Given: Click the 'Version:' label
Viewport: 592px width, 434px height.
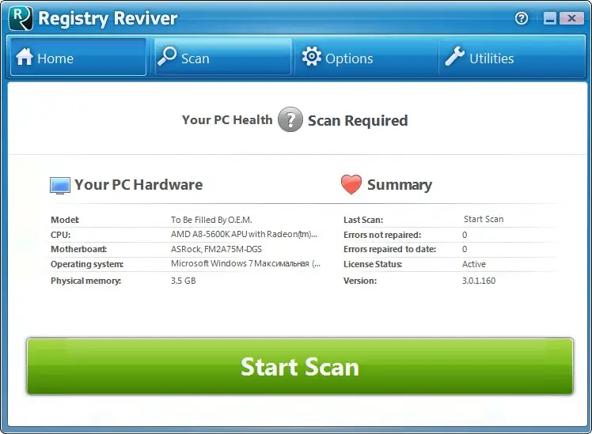Looking at the screenshot, I should pos(360,281).
